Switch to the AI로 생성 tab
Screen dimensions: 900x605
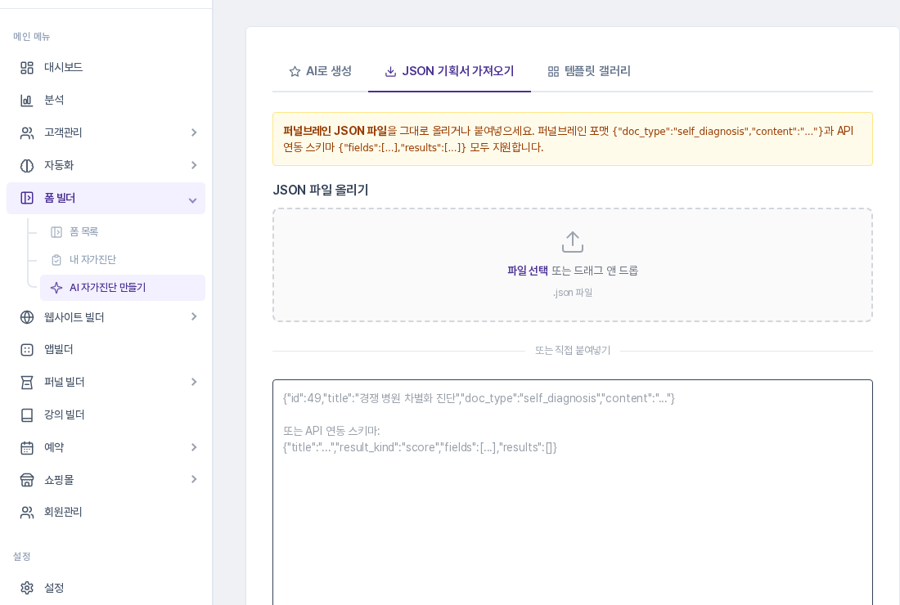tap(320, 72)
